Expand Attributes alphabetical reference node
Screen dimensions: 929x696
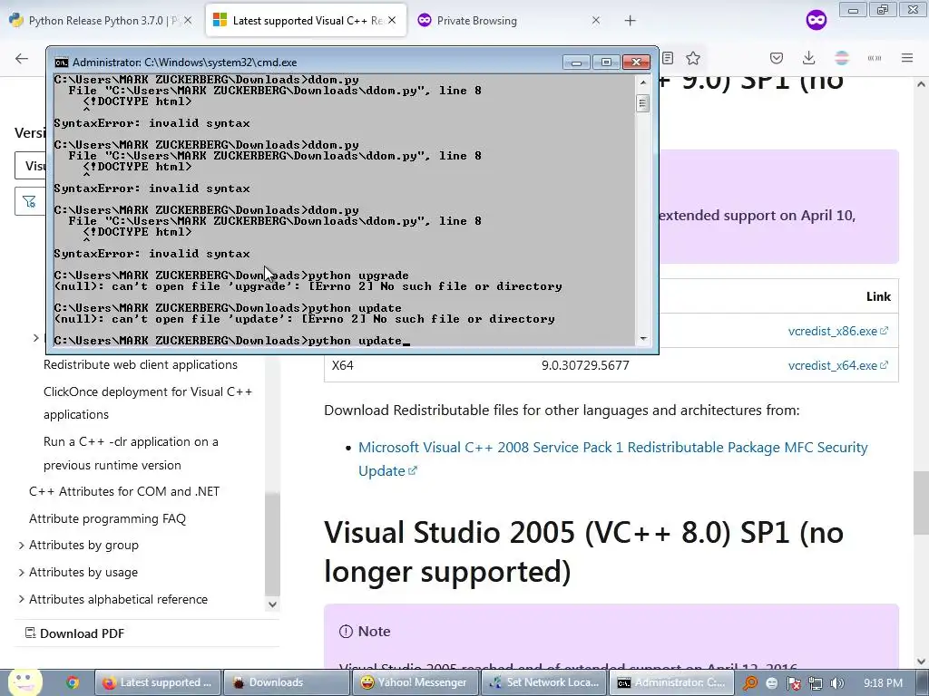[x=22, y=599]
